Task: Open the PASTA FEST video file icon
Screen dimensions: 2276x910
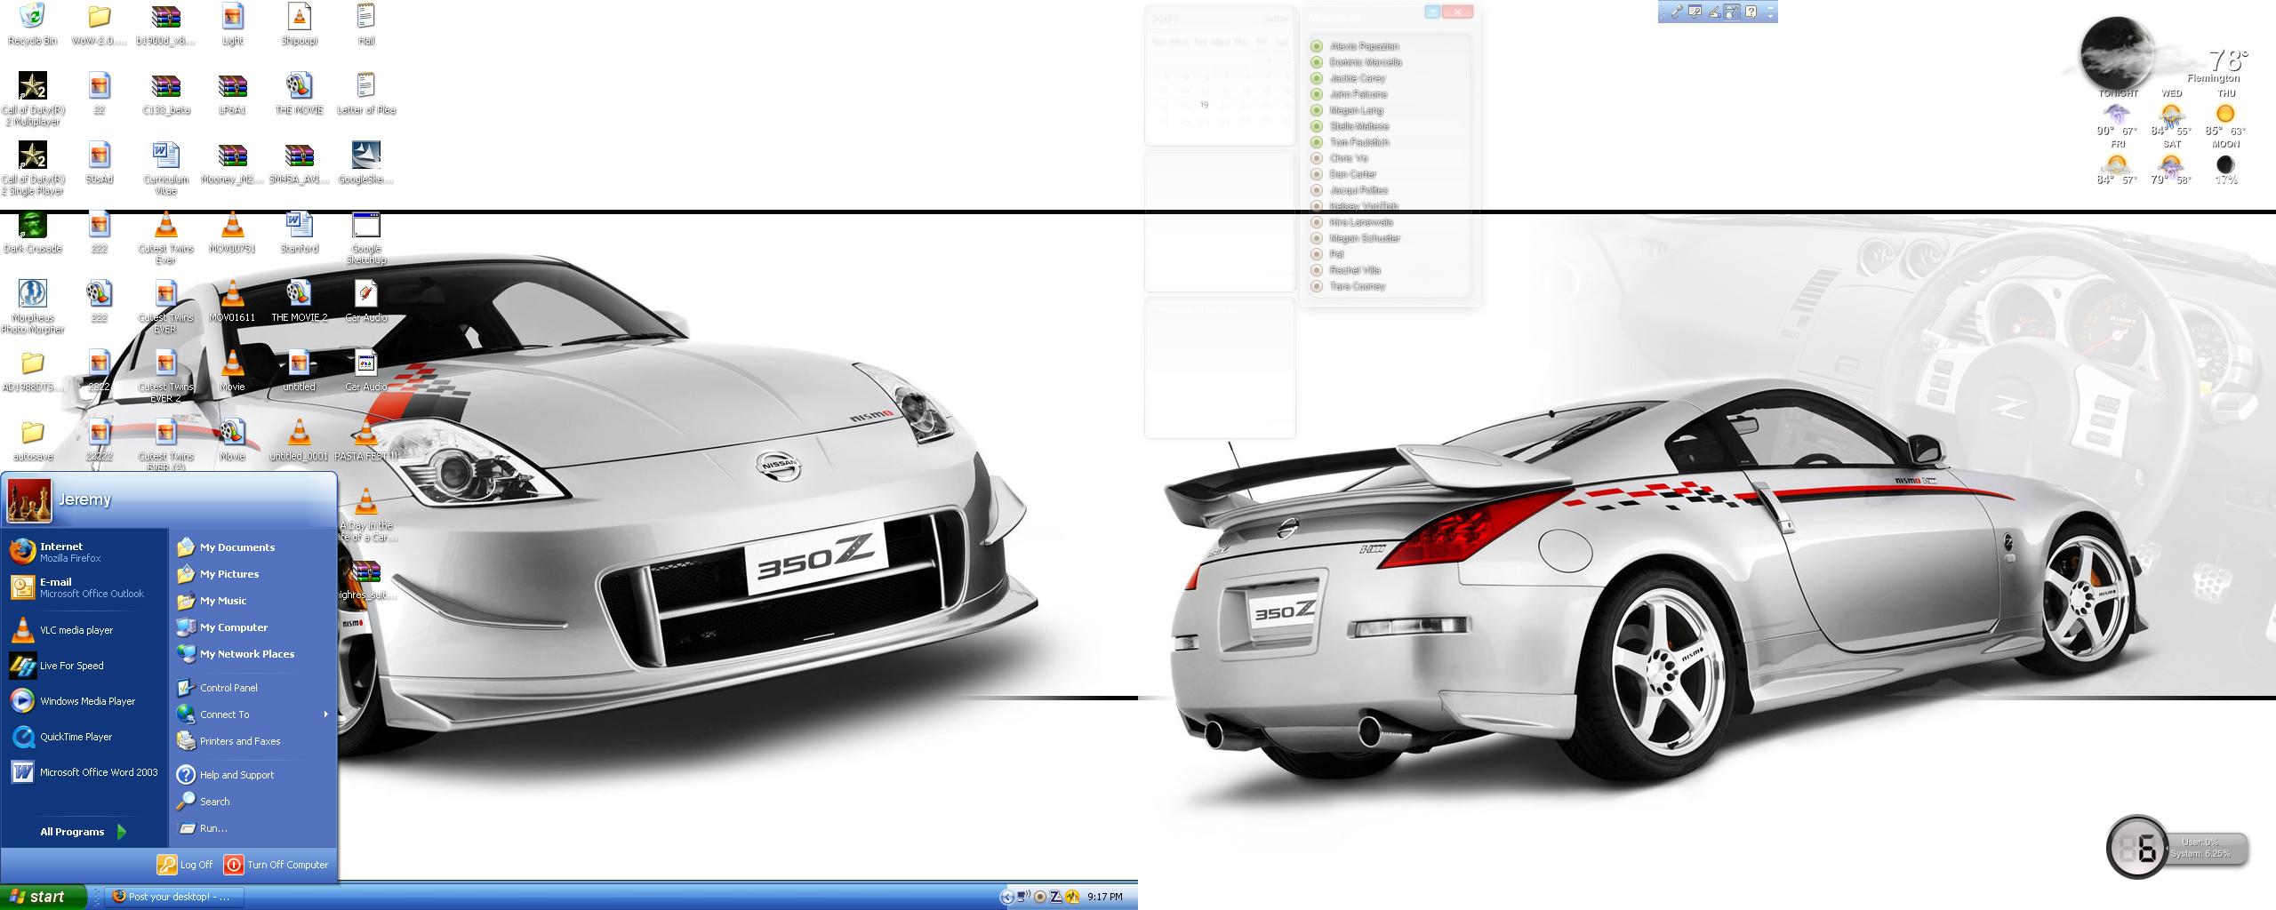Action: pyautogui.click(x=366, y=441)
